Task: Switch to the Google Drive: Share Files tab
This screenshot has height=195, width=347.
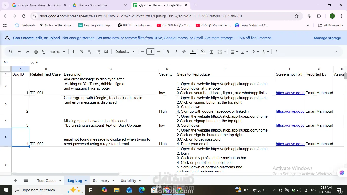Action: click(x=39, y=5)
